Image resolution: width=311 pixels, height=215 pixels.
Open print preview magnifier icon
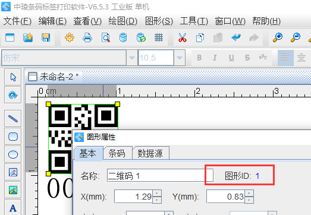click(x=105, y=37)
